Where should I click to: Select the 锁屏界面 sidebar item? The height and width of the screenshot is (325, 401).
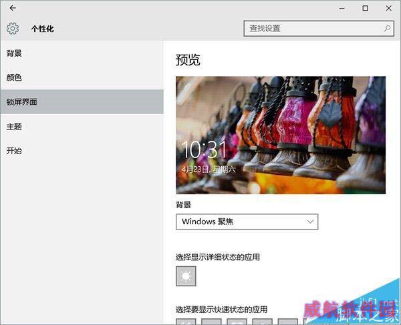point(82,101)
